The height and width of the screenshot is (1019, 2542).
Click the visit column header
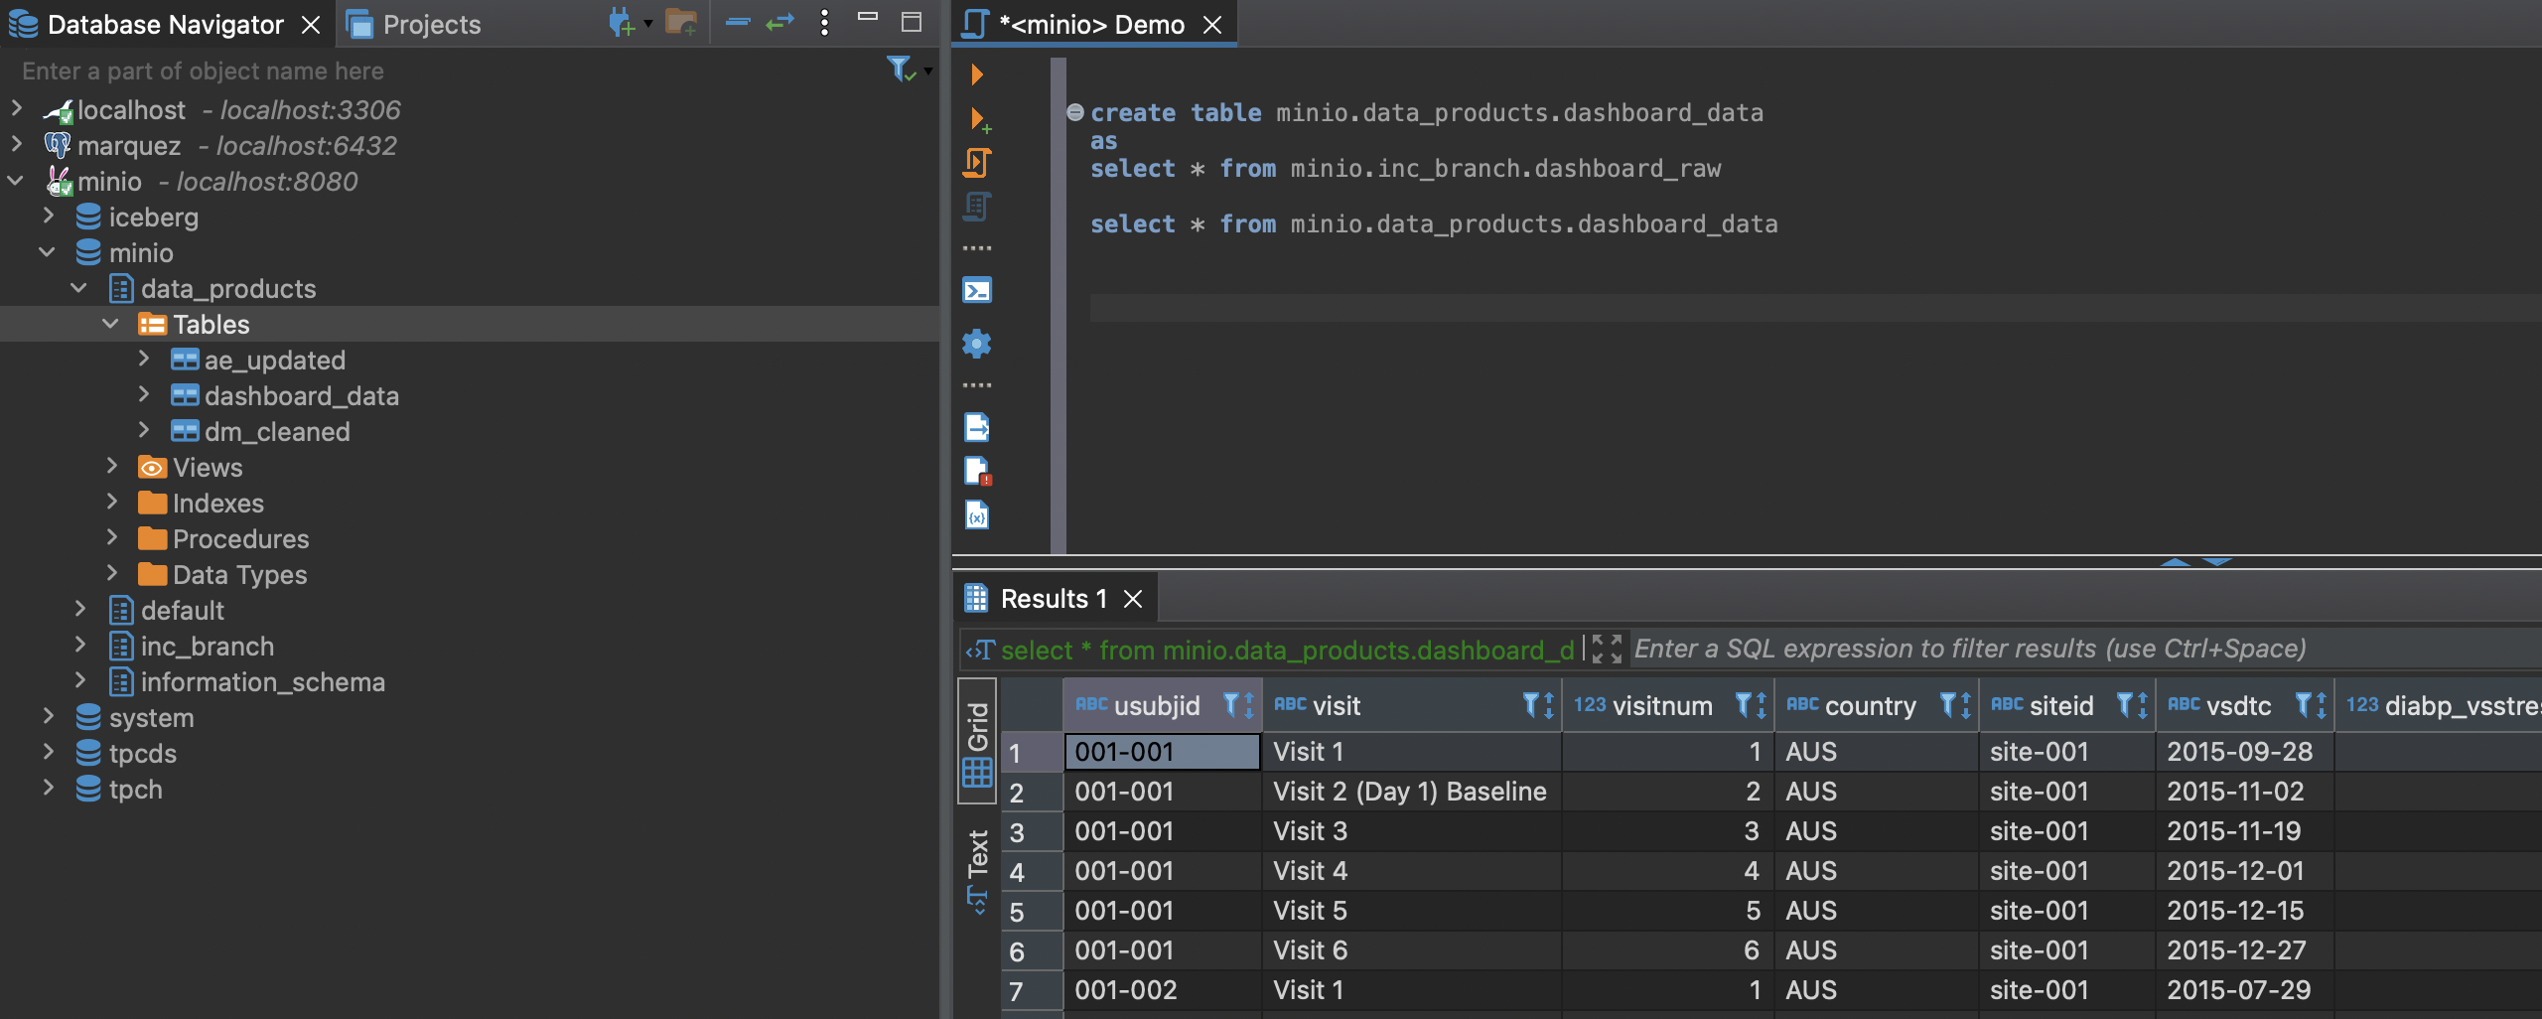[x=1336, y=706]
